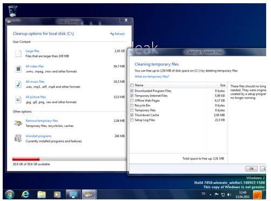Click the network tray icon

[223, 195]
